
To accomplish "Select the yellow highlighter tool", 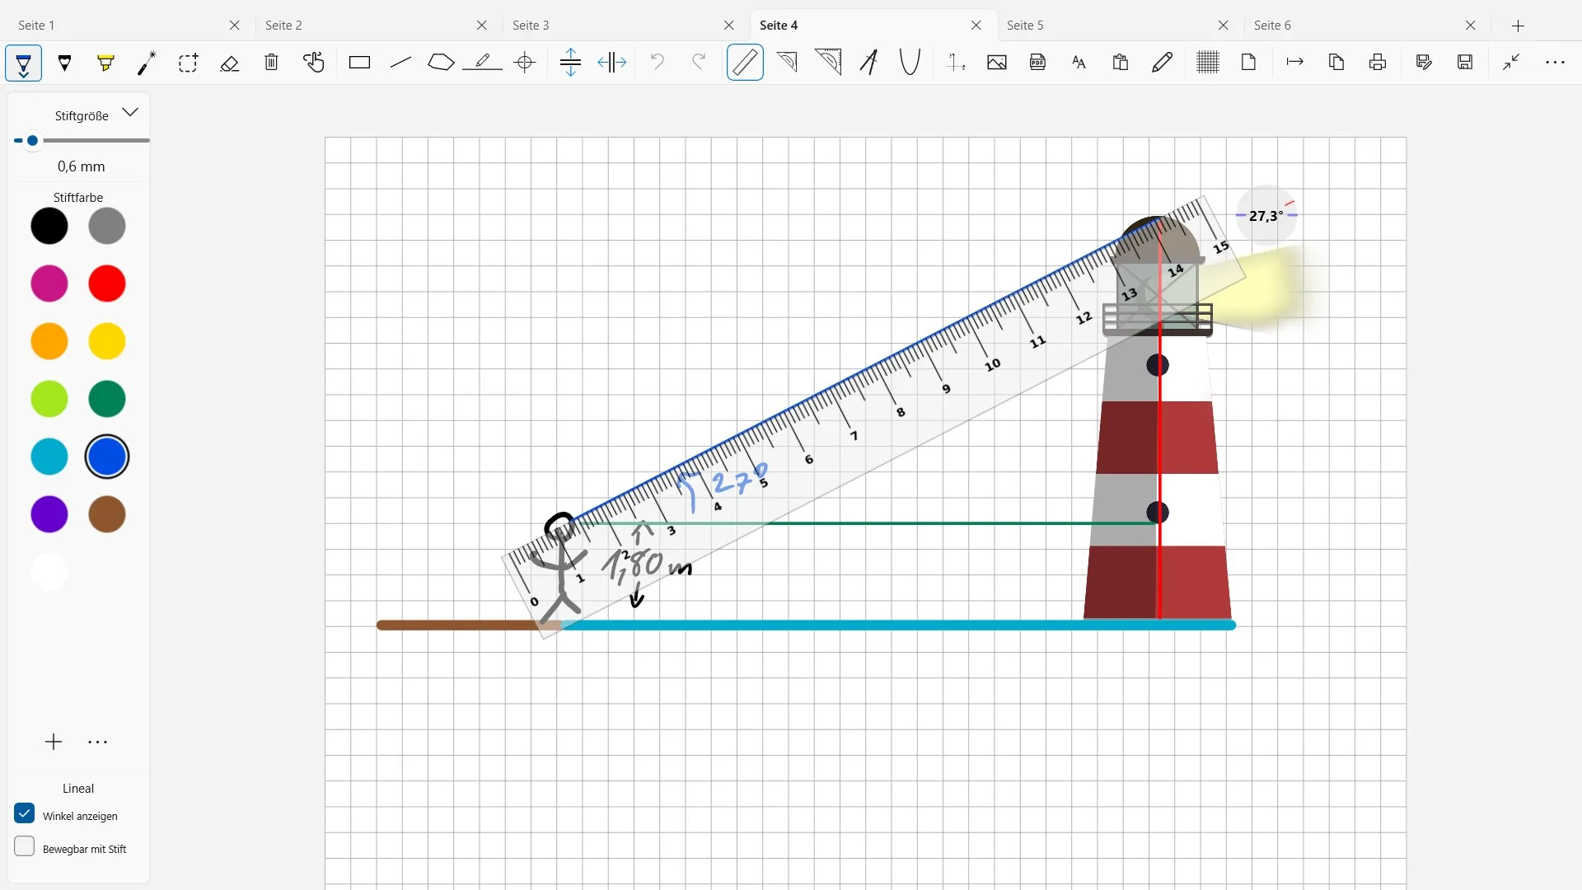I will tap(105, 63).
